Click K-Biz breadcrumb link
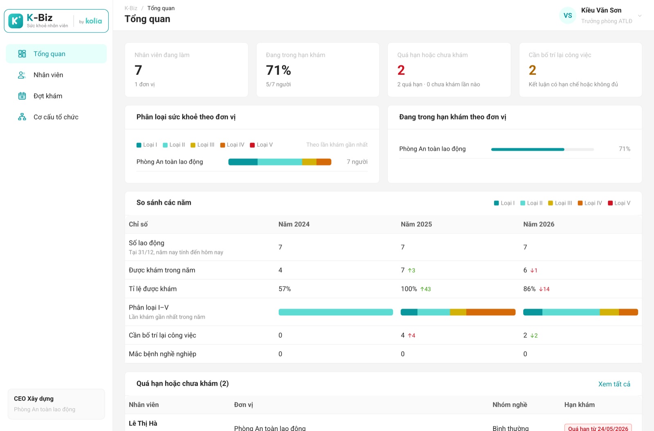Image resolution: width=654 pixels, height=431 pixels. (x=131, y=8)
